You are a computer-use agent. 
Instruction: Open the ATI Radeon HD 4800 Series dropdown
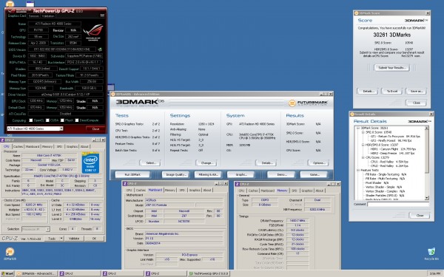pyautogui.click(x=35, y=129)
